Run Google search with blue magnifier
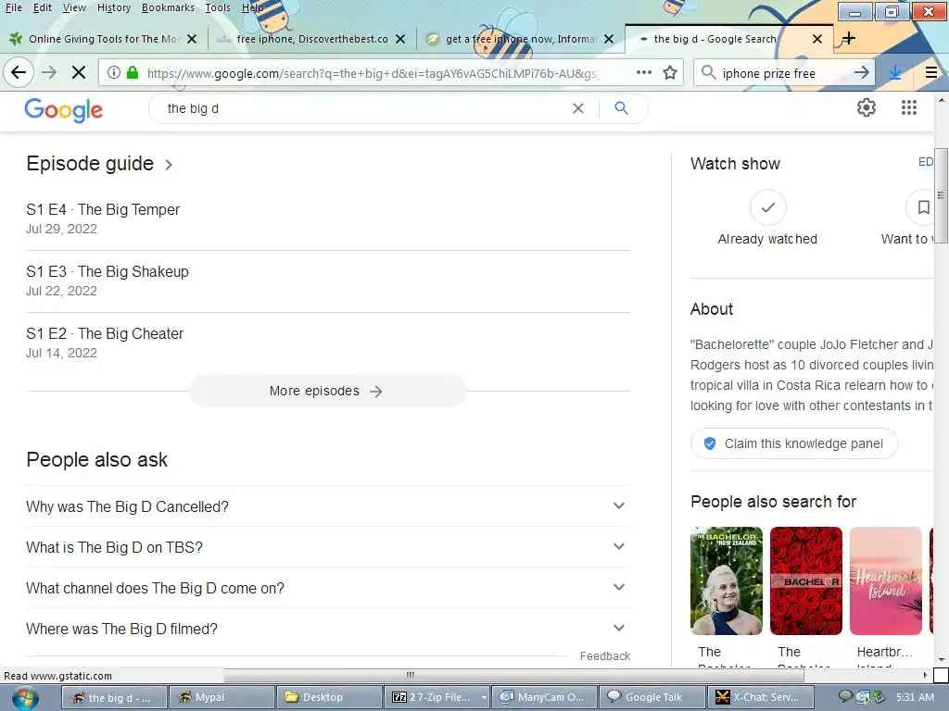 pyautogui.click(x=621, y=108)
